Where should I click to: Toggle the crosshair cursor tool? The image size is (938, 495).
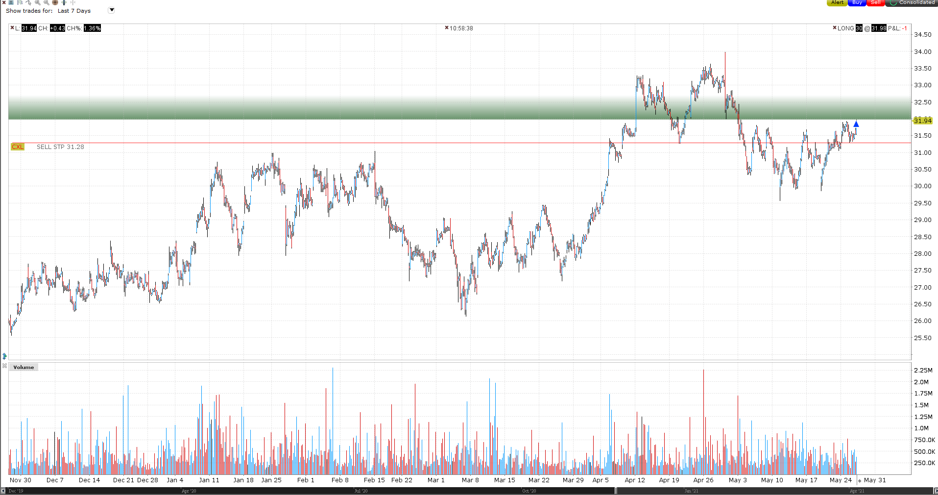[x=55, y=2]
